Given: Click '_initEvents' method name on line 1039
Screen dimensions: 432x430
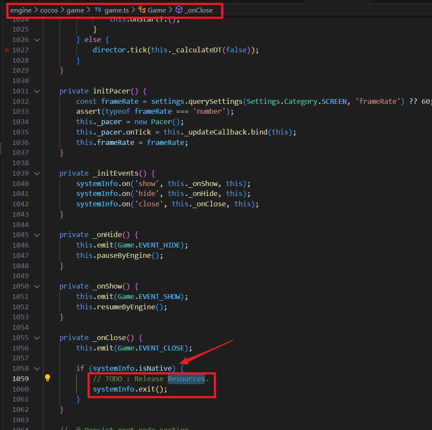Looking at the screenshot, I should [116, 173].
